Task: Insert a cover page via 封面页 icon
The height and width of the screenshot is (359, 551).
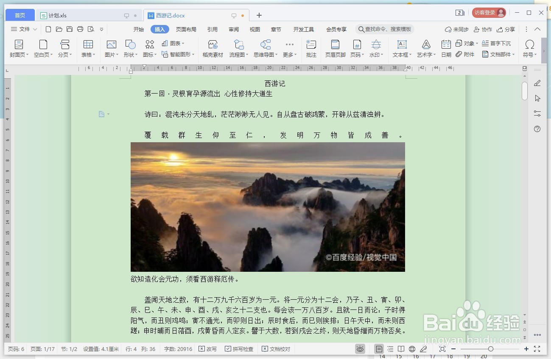Action: point(19,44)
